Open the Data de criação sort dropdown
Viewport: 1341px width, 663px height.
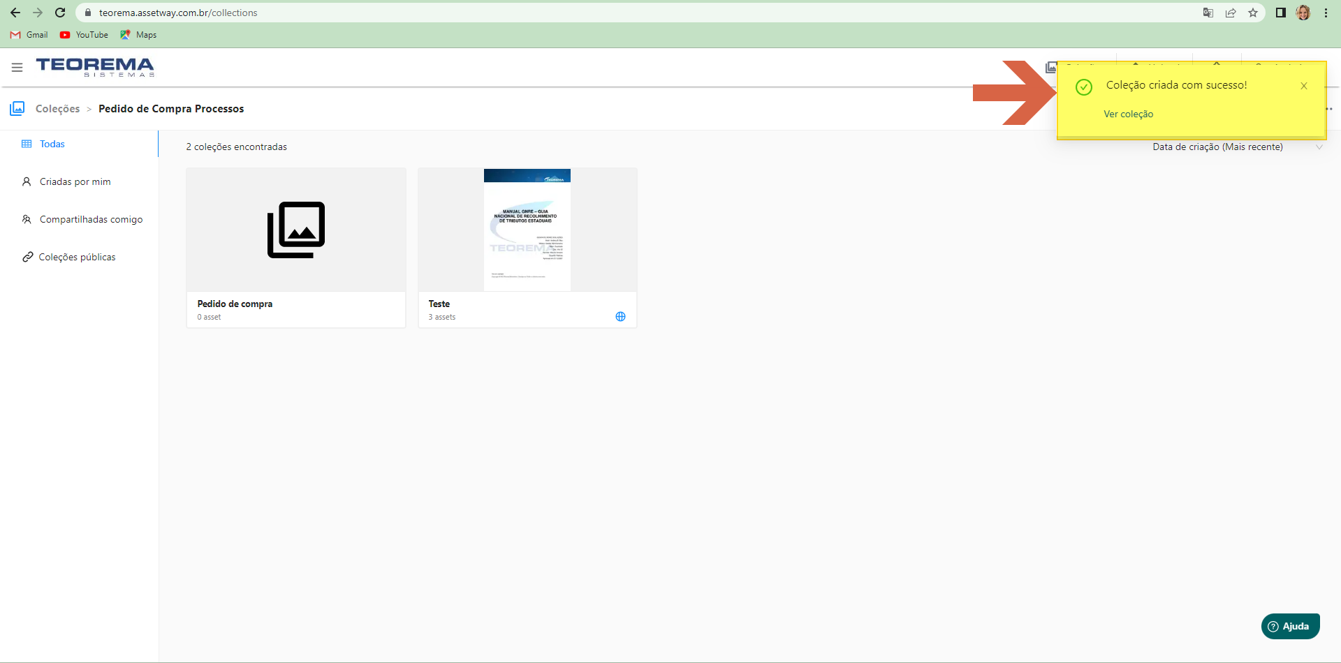click(x=1238, y=147)
